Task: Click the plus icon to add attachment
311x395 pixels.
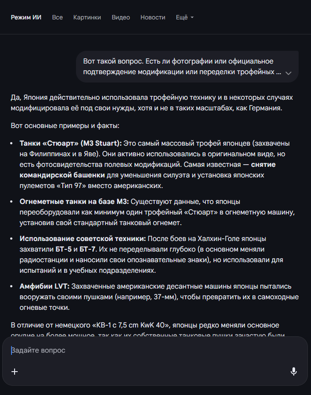Action: (x=15, y=372)
